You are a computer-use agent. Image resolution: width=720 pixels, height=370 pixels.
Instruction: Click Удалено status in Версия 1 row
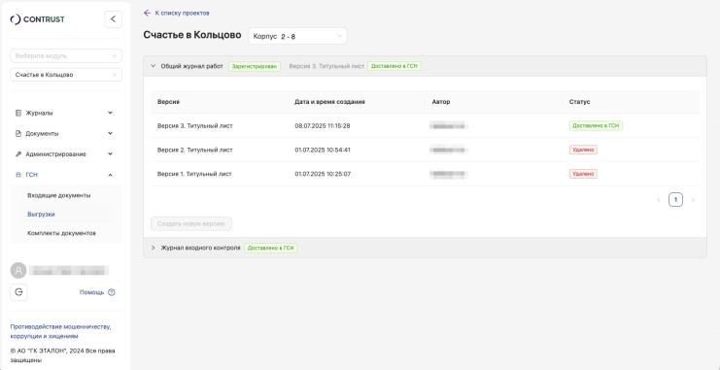pyautogui.click(x=583, y=174)
